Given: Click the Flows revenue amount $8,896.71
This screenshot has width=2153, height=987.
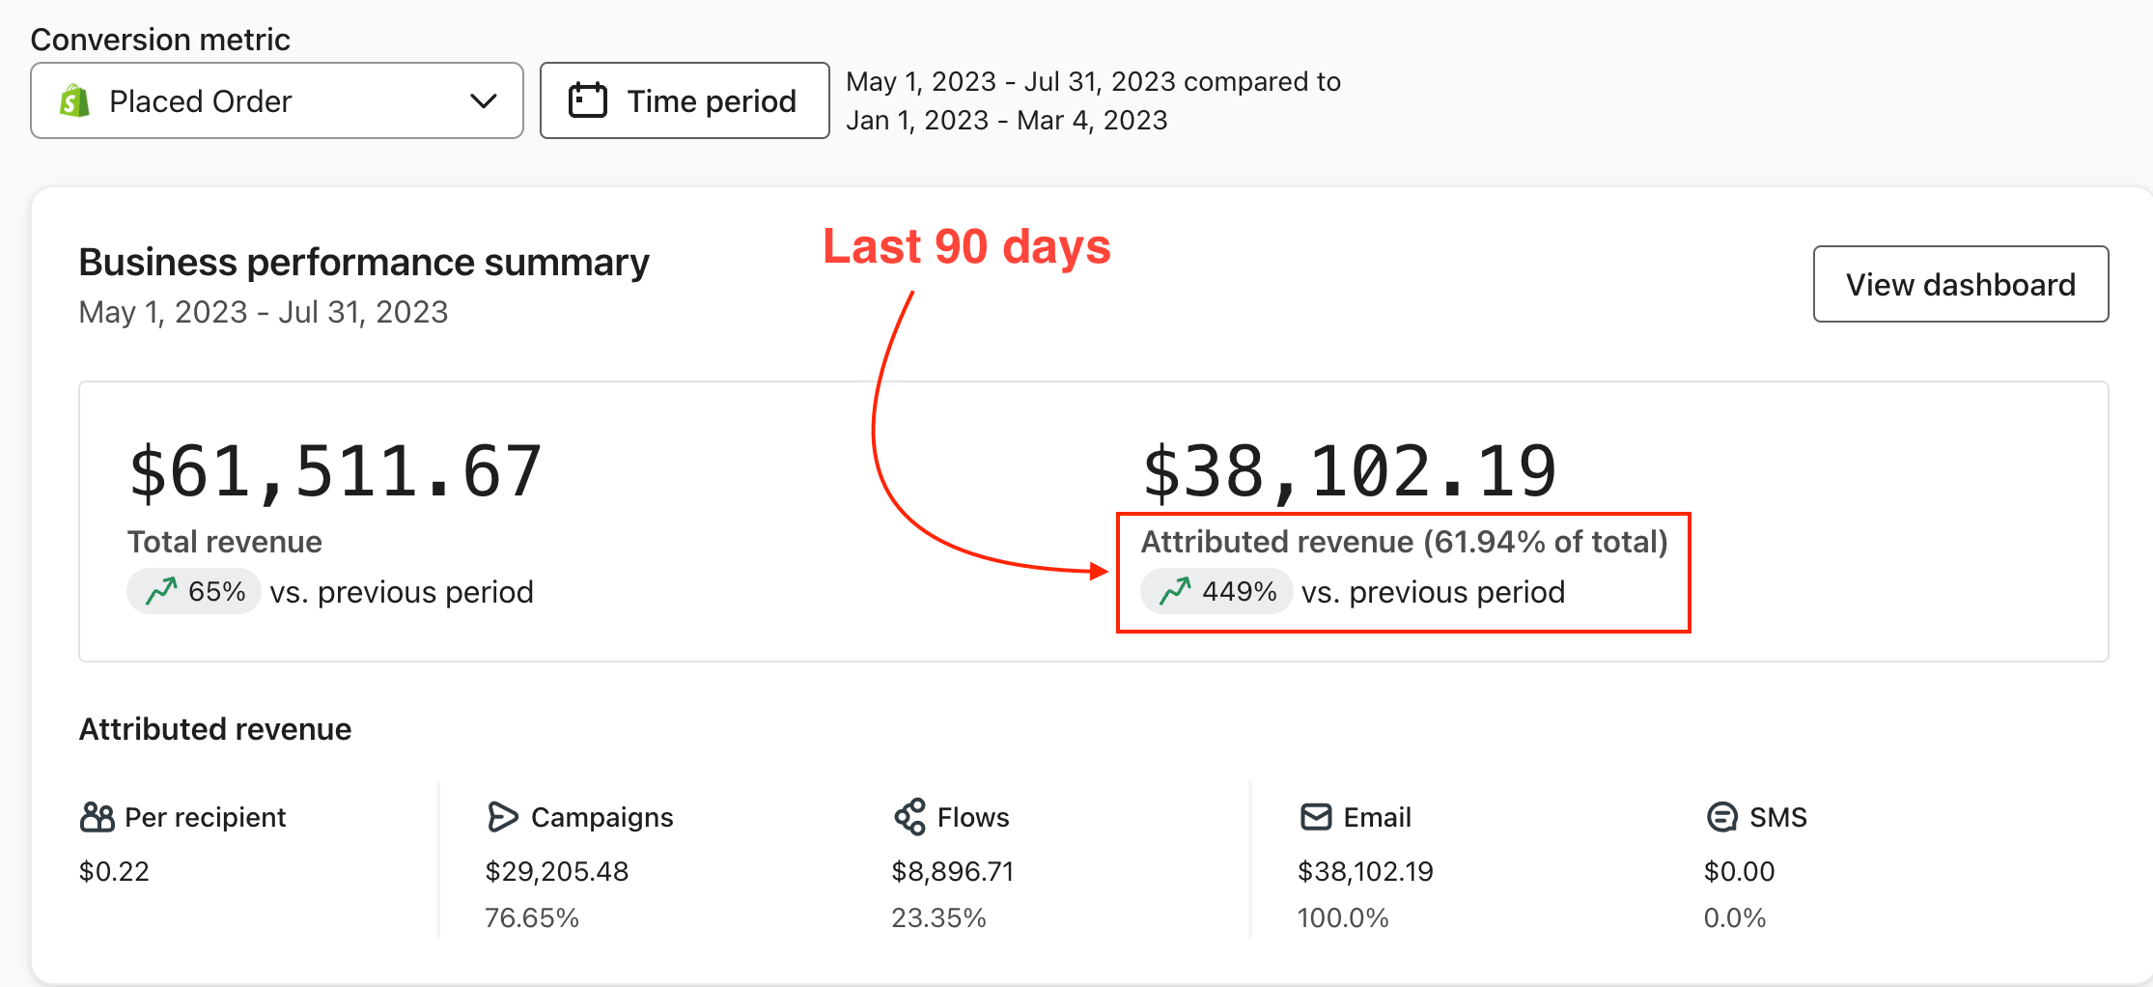Looking at the screenshot, I should (952, 872).
